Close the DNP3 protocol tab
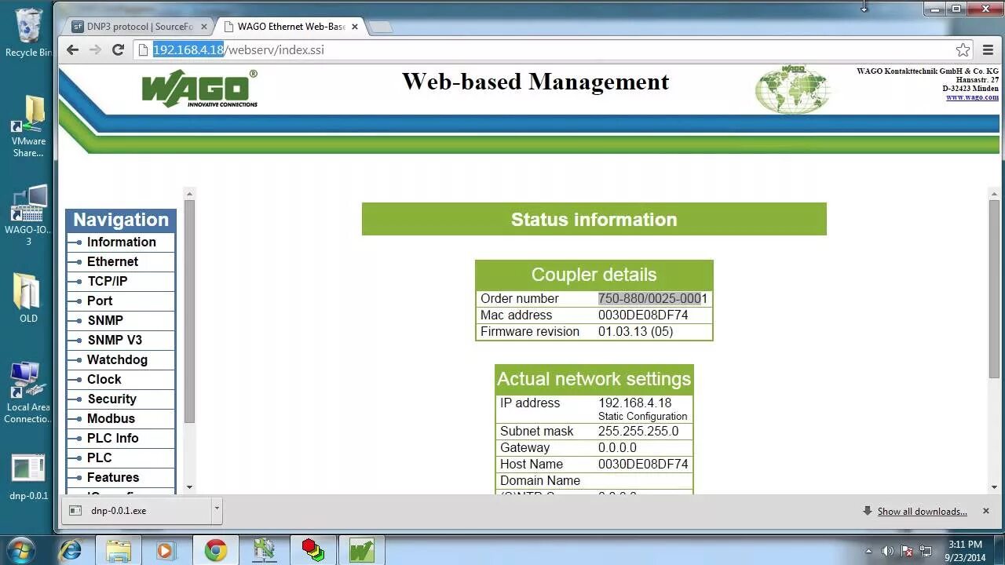The image size is (1005, 565). [203, 27]
